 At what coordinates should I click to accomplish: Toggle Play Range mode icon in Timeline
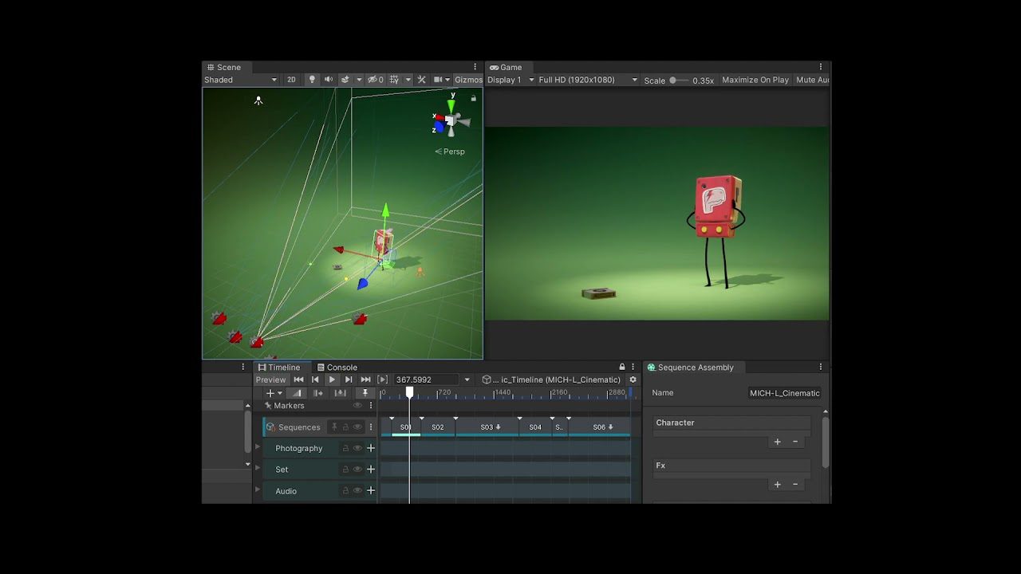383,379
